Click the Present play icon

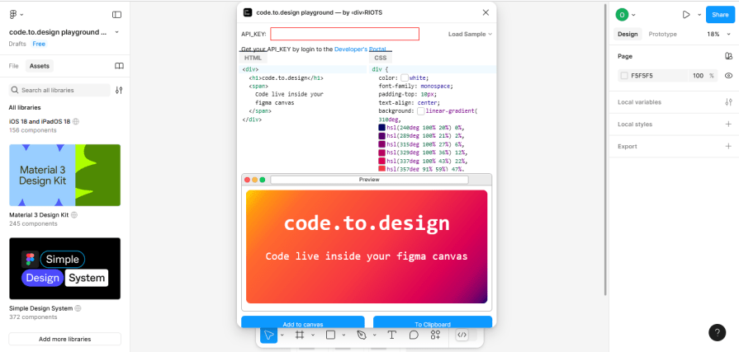tap(686, 15)
